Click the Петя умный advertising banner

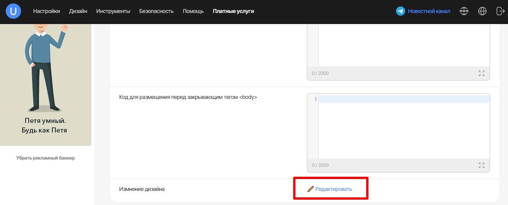(x=45, y=84)
